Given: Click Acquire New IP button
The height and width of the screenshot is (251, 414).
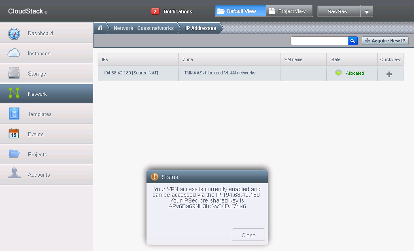Looking at the screenshot, I should point(385,41).
